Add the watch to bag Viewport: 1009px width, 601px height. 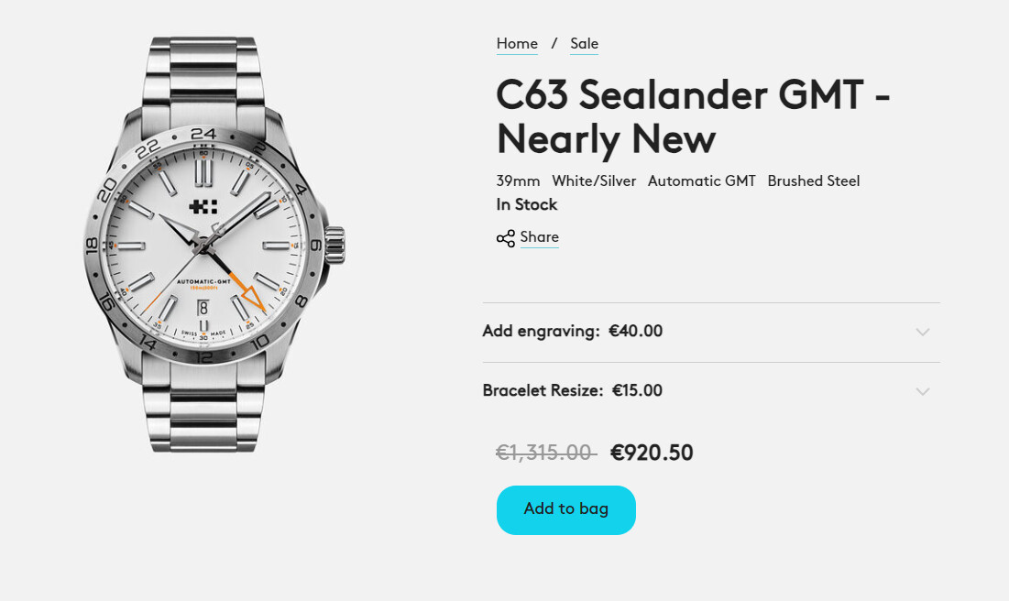(x=566, y=509)
